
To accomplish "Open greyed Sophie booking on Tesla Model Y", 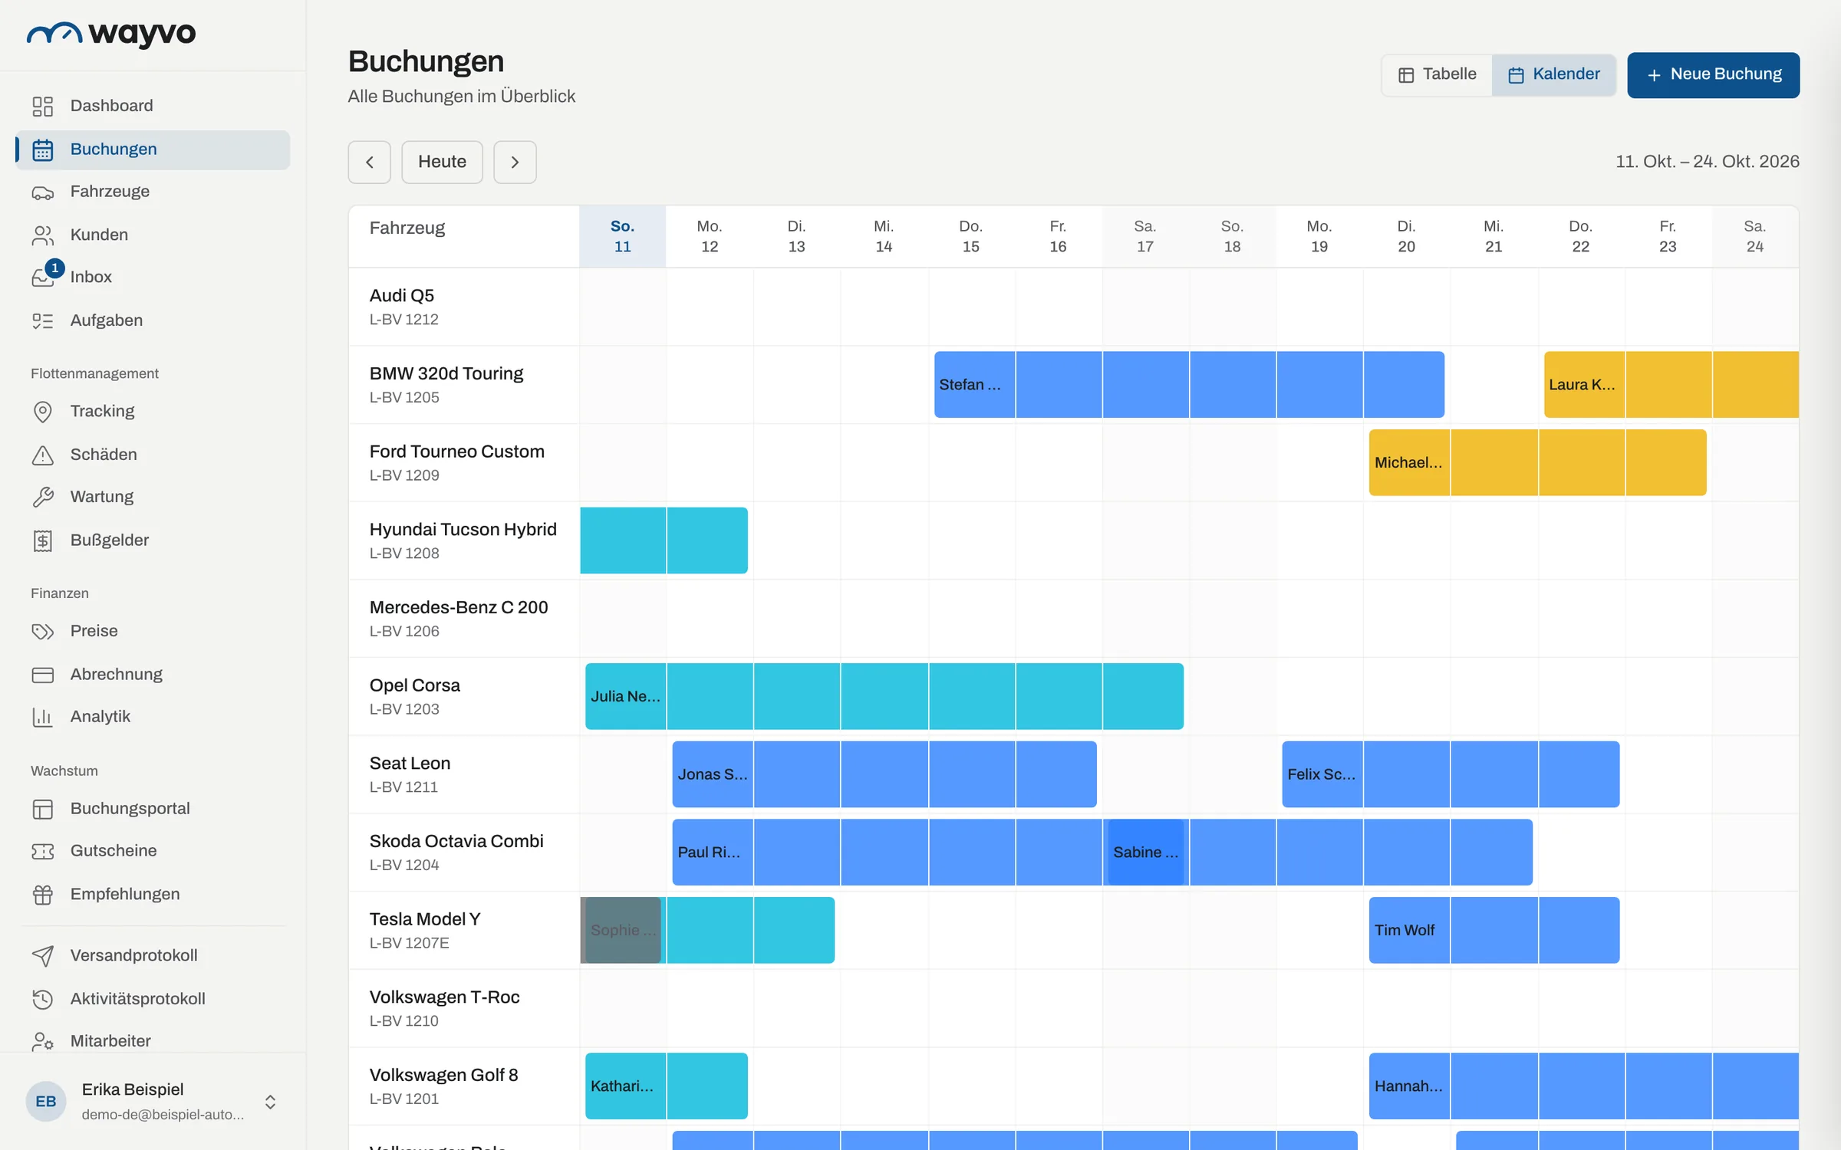I will coord(621,930).
